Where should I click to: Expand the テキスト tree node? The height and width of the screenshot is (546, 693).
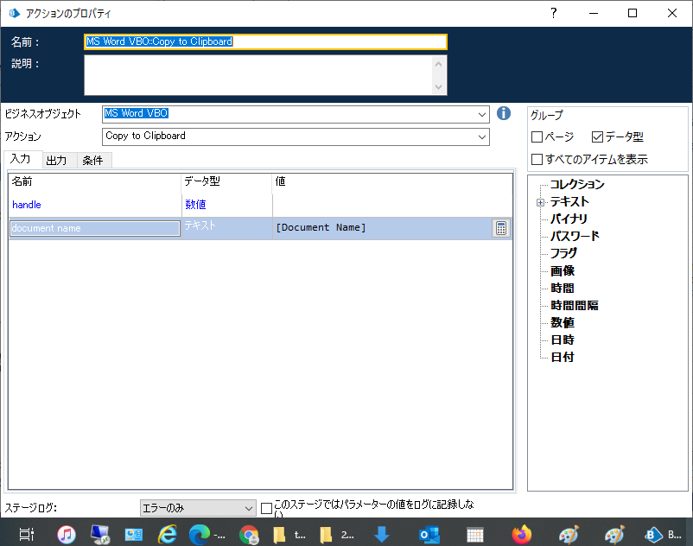tap(540, 202)
